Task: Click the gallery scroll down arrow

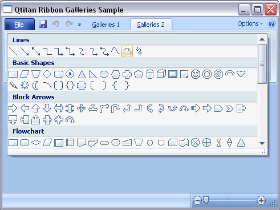Action: pos(262,143)
